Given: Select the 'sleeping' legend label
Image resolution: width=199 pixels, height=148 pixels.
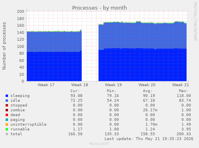Looking at the screenshot, I should tap(20, 96).
